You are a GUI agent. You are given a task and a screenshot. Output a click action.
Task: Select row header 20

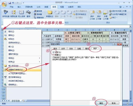point(3,93)
